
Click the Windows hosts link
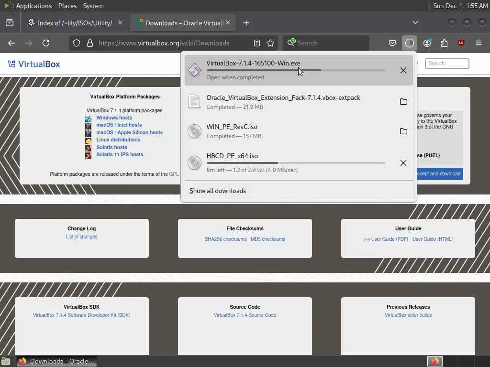click(114, 118)
